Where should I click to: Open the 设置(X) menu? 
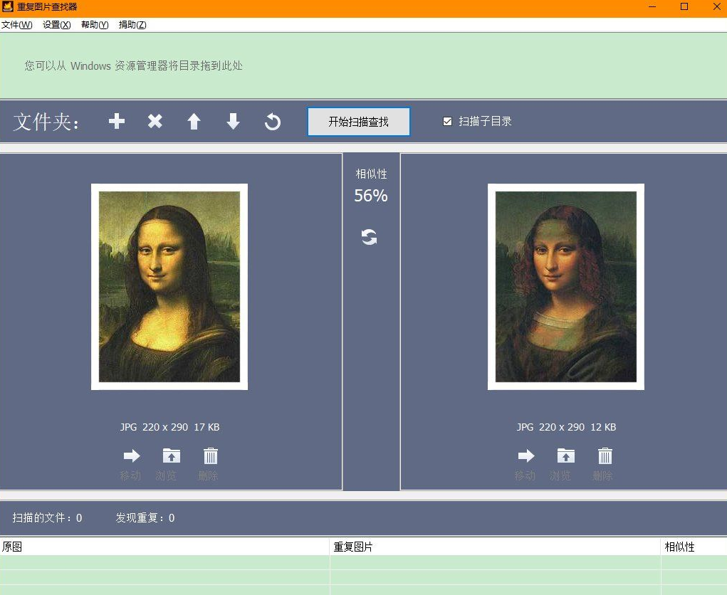pyautogui.click(x=56, y=25)
